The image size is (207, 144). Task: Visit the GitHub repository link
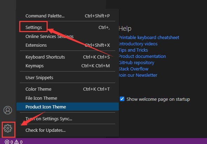[x=136, y=63]
